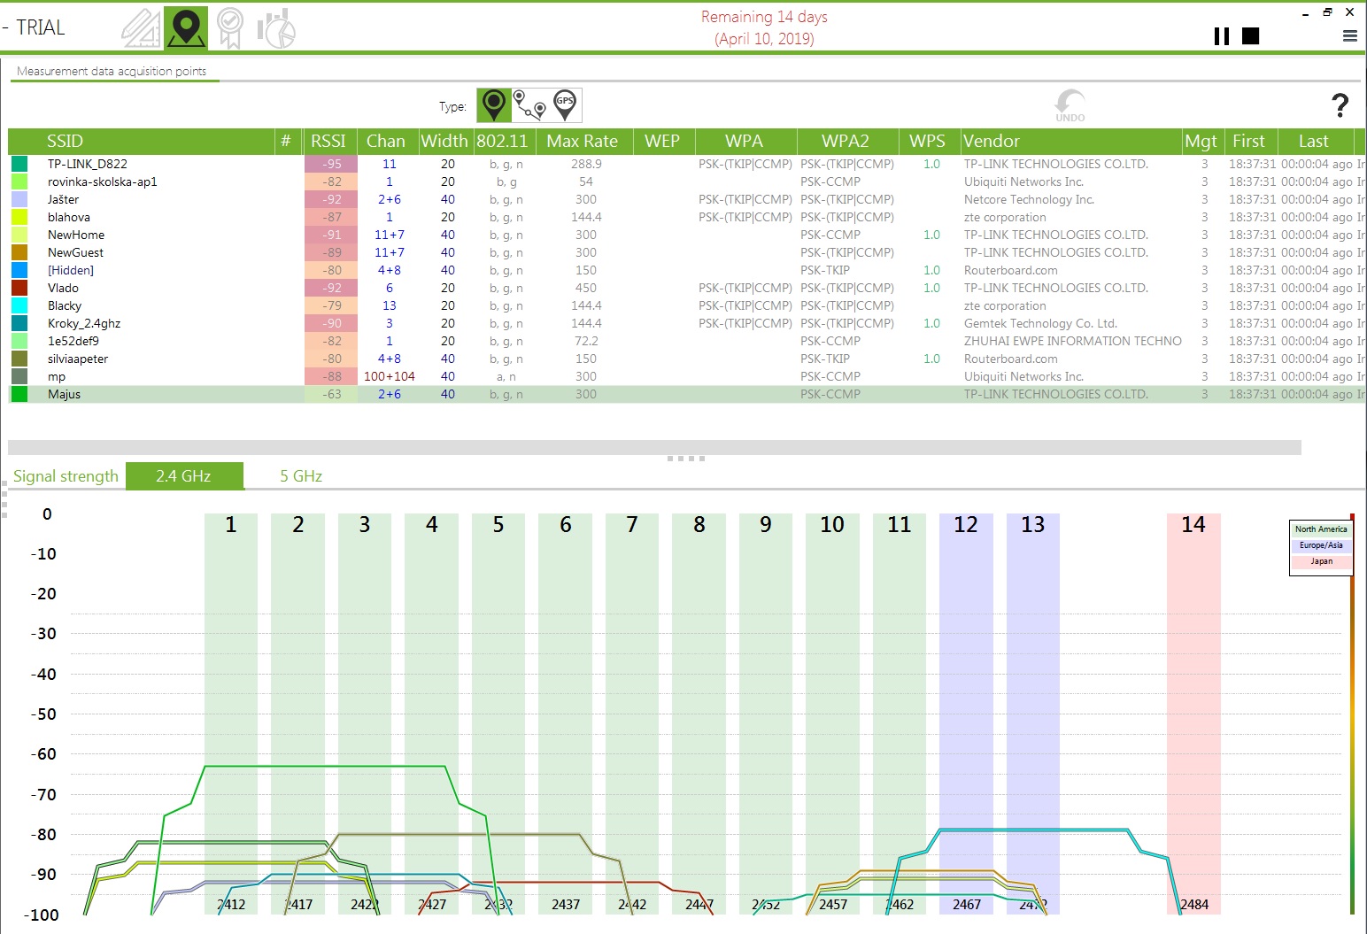
Task: Switch to the 2.4 GHz tab
Action: click(x=183, y=476)
